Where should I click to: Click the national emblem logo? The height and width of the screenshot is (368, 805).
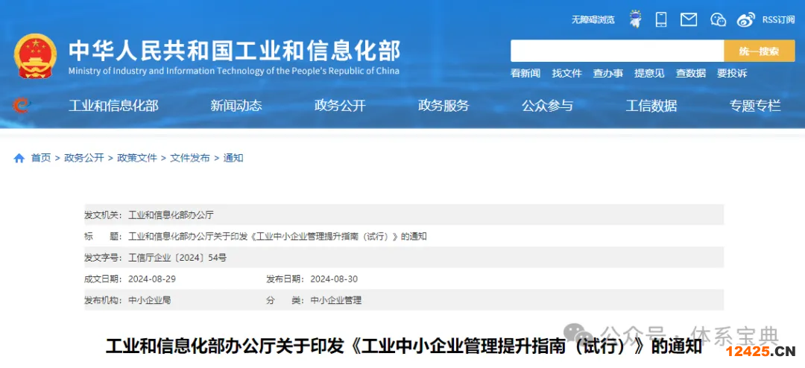click(x=34, y=56)
